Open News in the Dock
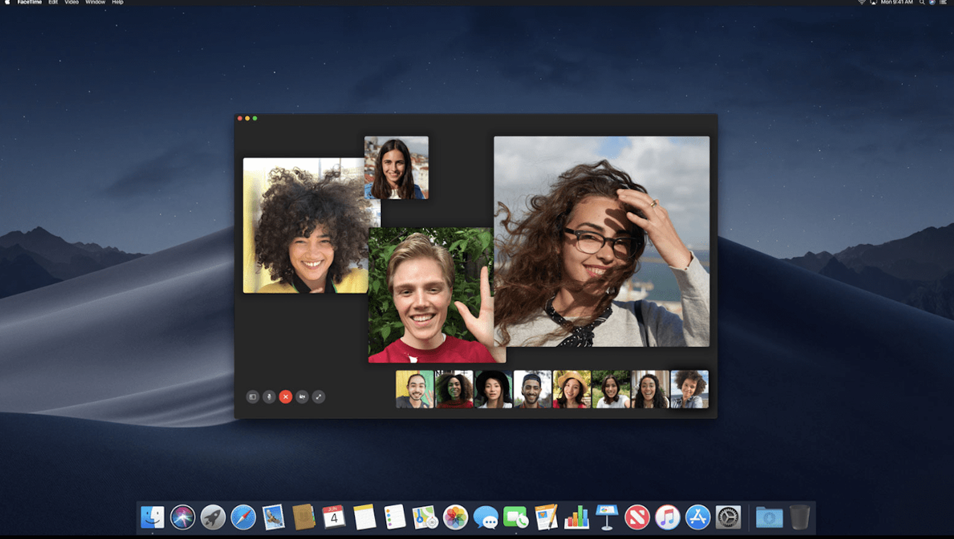 637,517
